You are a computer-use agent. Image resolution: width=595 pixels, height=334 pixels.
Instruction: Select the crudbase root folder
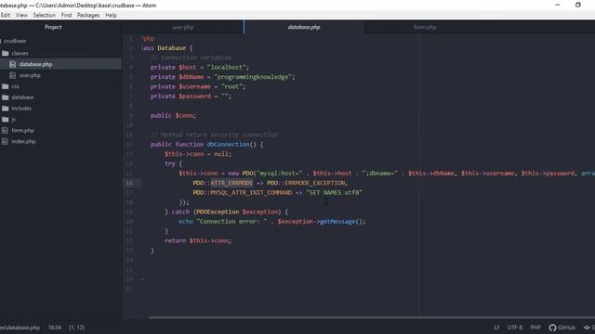pyautogui.click(x=15, y=41)
